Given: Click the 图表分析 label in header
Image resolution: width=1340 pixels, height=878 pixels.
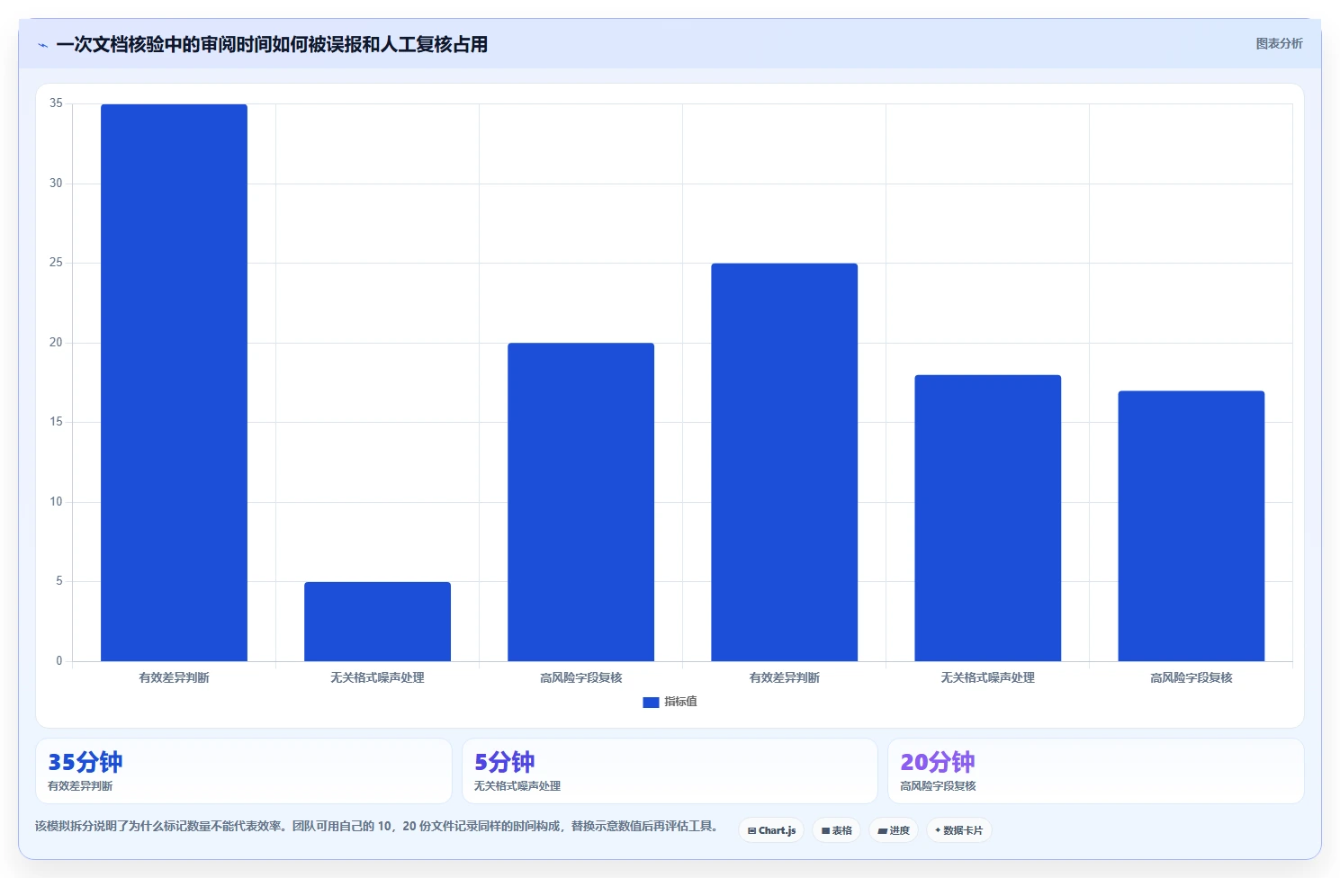Looking at the screenshot, I should 1279,43.
